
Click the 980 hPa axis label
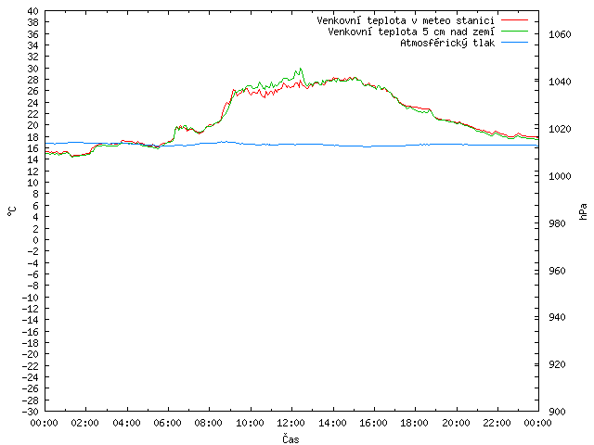pyautogui.click(x=557, y=223)
